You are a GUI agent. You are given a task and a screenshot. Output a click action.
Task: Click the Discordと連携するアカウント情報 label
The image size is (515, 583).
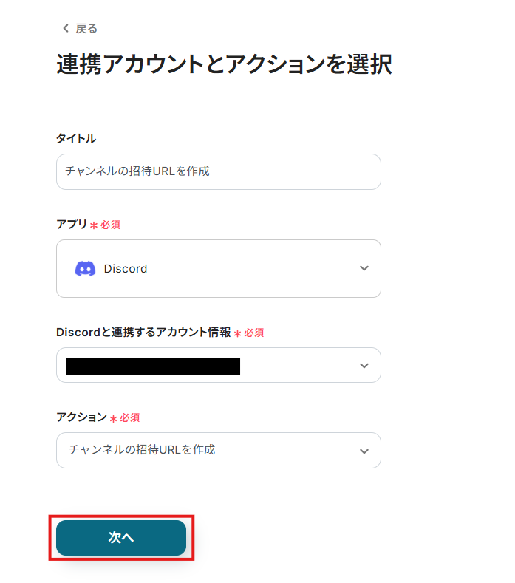point(143,333)
